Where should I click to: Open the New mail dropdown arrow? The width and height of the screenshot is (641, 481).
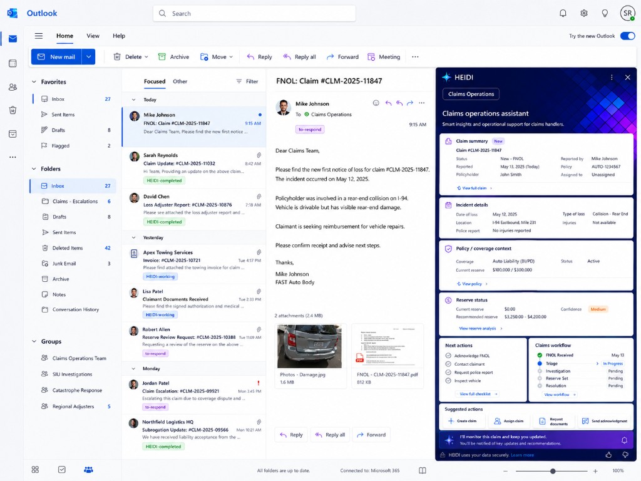point(89,57)
